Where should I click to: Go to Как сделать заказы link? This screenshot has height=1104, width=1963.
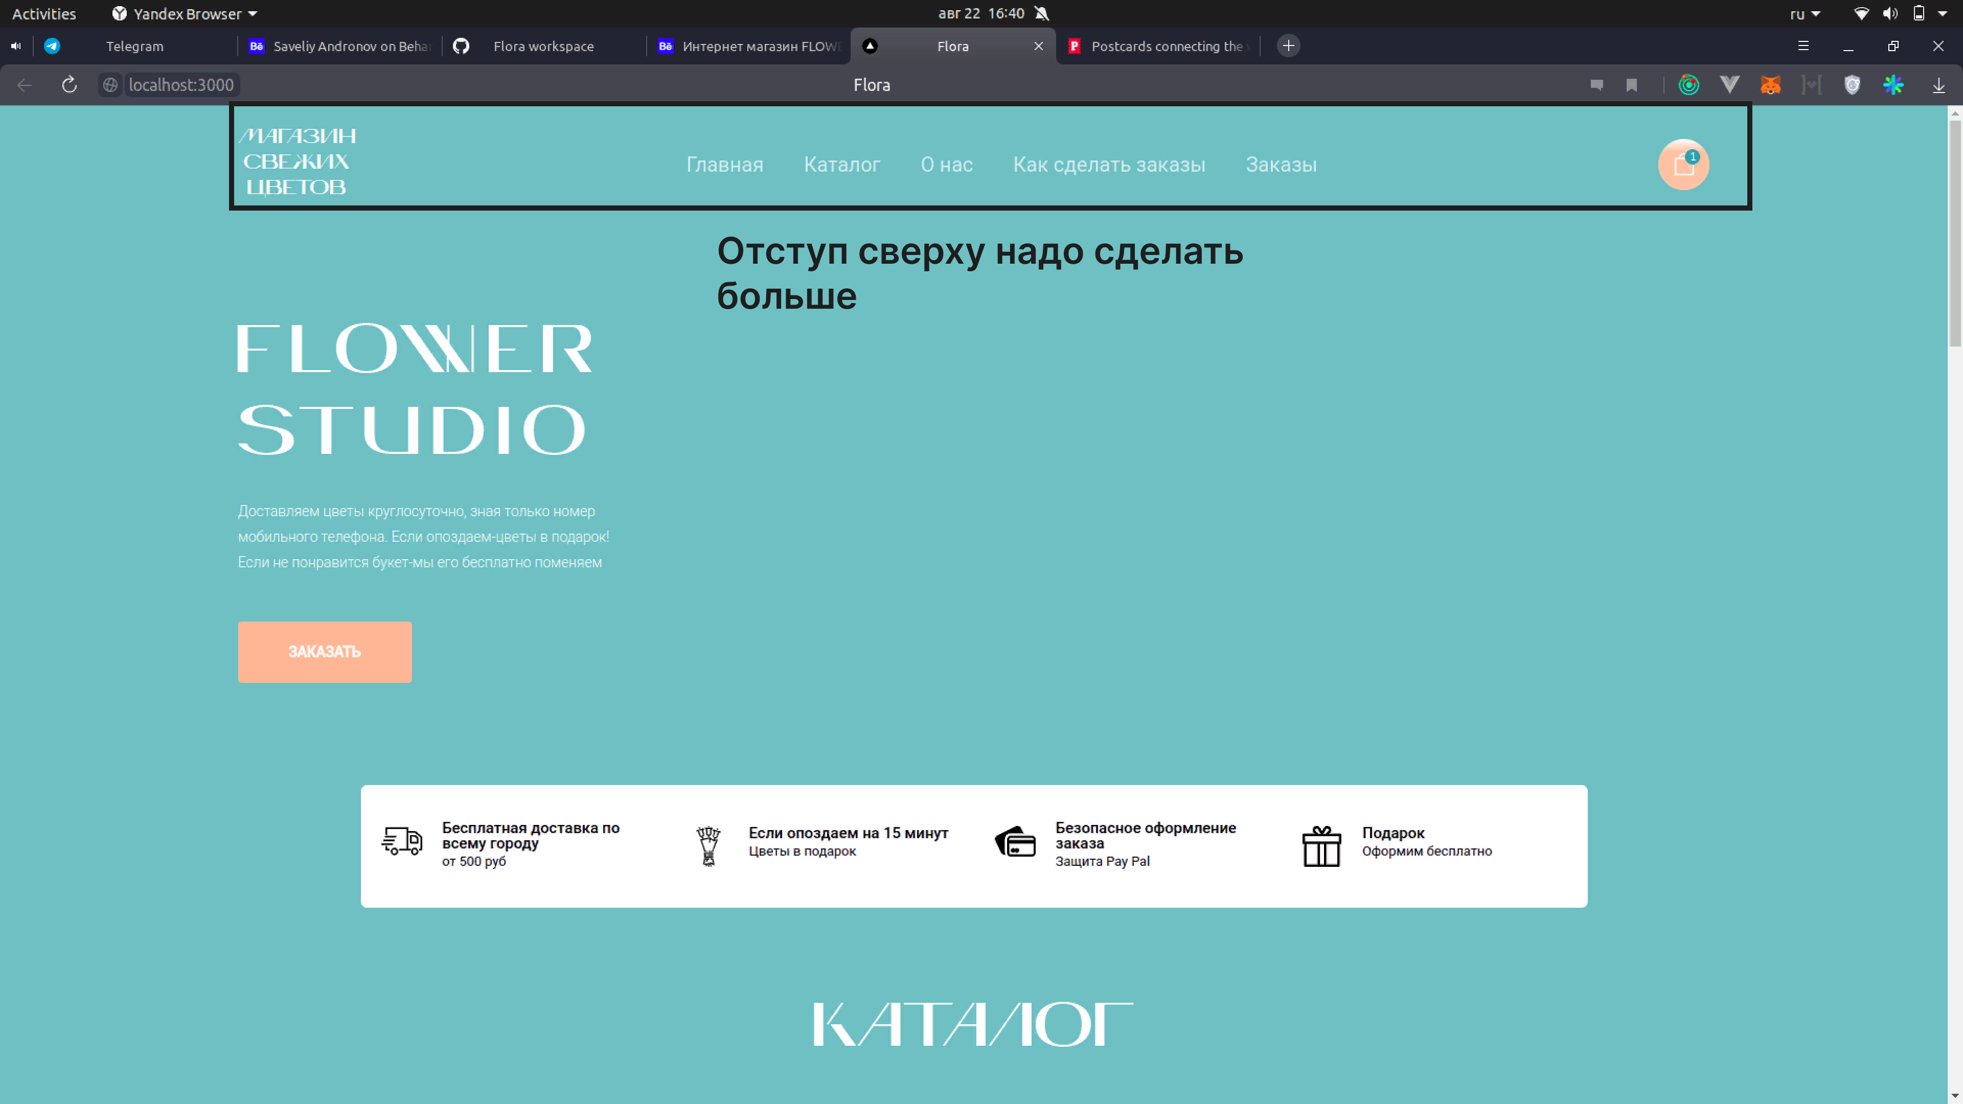[x=1109, y=165]
